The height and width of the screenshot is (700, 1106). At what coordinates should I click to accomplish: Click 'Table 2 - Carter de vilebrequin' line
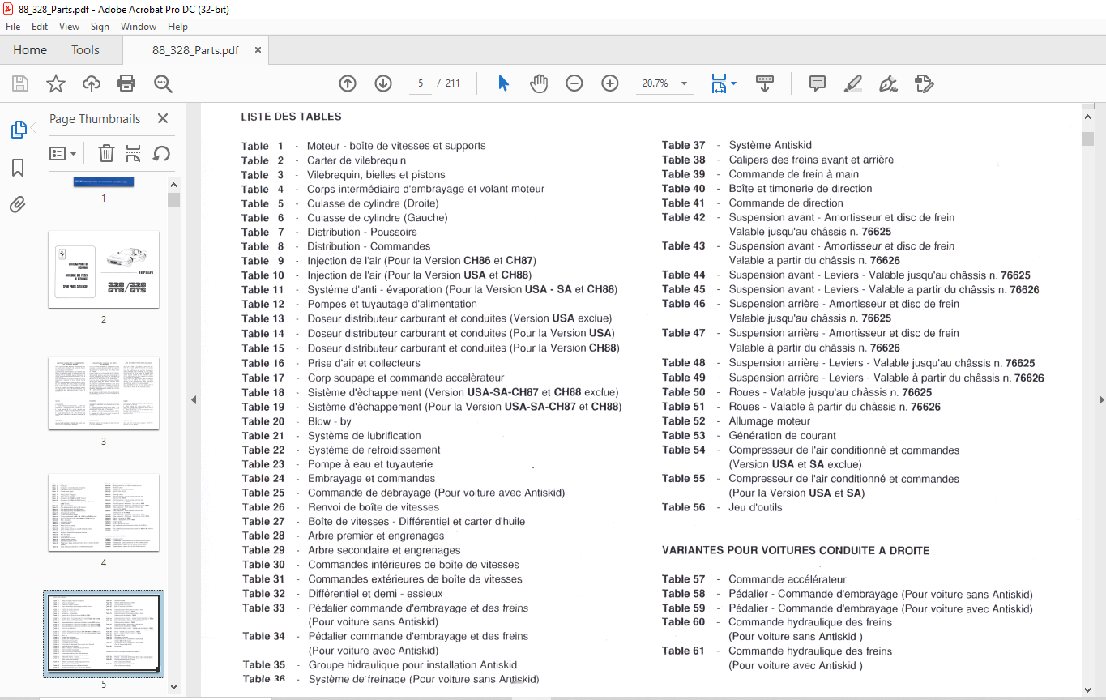click(x=323, y=160)
